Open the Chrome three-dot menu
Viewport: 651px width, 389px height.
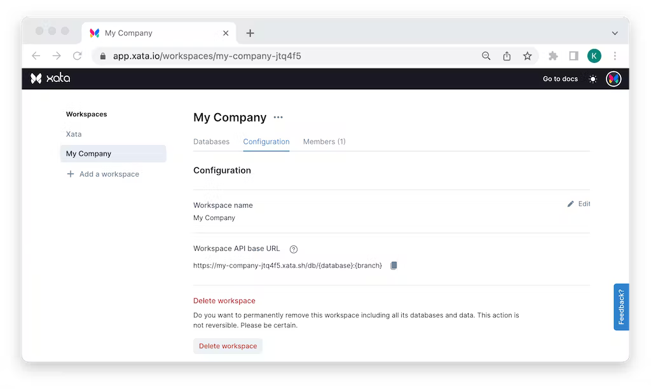(615, 56)
